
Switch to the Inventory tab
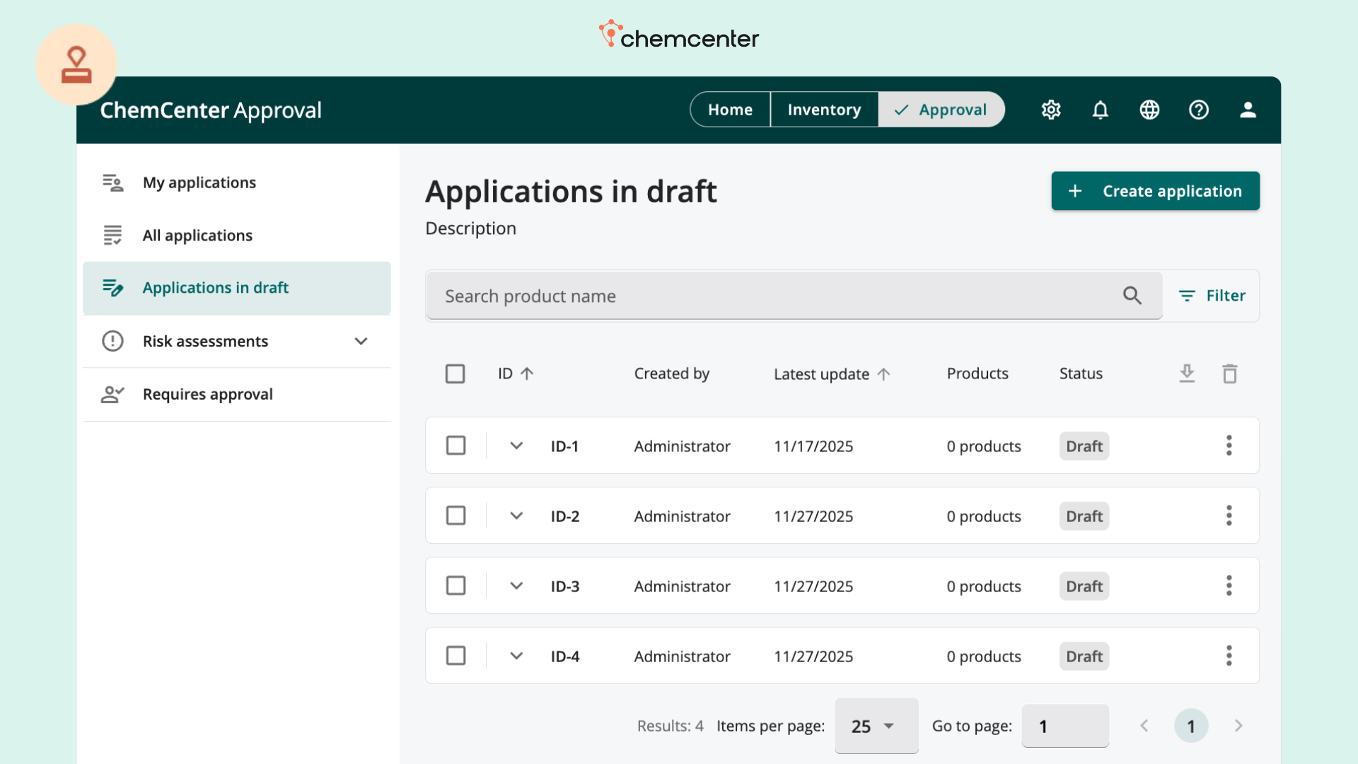[824, 110]
